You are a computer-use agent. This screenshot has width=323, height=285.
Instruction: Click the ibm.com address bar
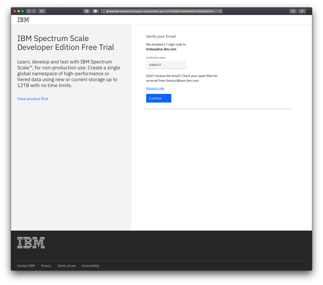158,11
